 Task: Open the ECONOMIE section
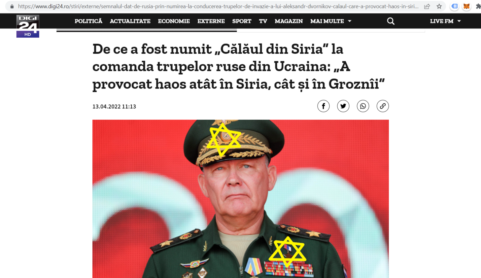[174, 21]
